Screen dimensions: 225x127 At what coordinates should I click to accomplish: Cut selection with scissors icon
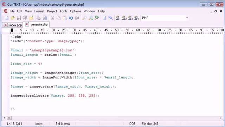tap(52, 18)
